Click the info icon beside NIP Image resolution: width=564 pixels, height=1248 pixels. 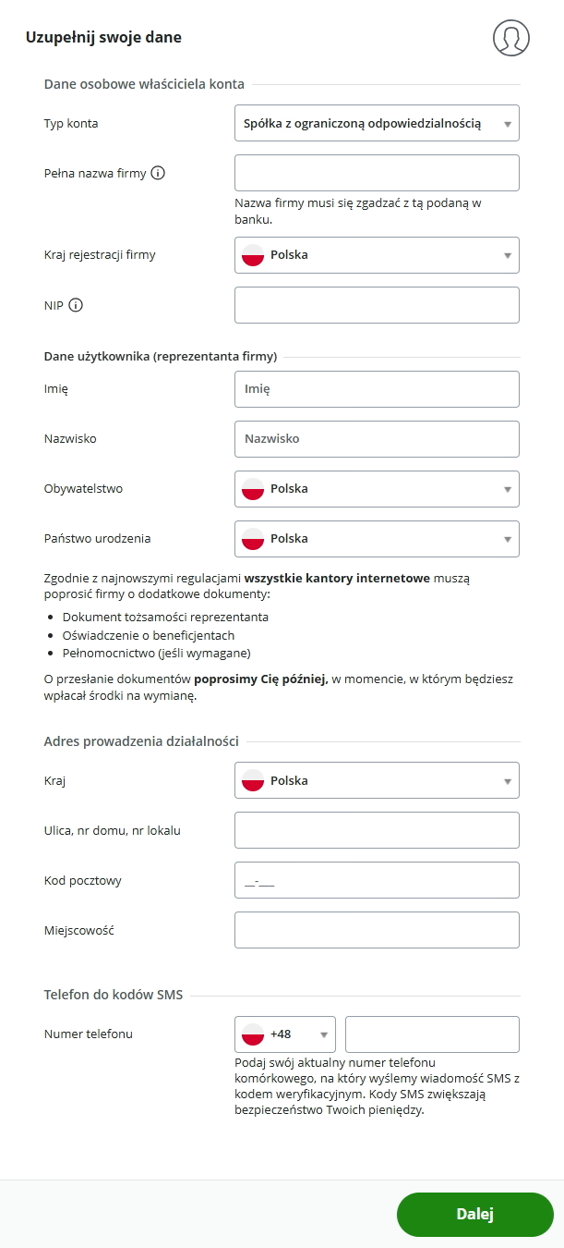pos(76,305)
